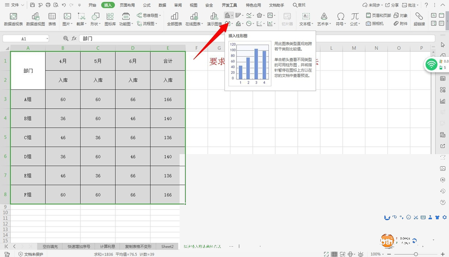Insert a PivotChart (数据透视图)
This screenshot has height=257, width=449.
(x=35, y=19)
